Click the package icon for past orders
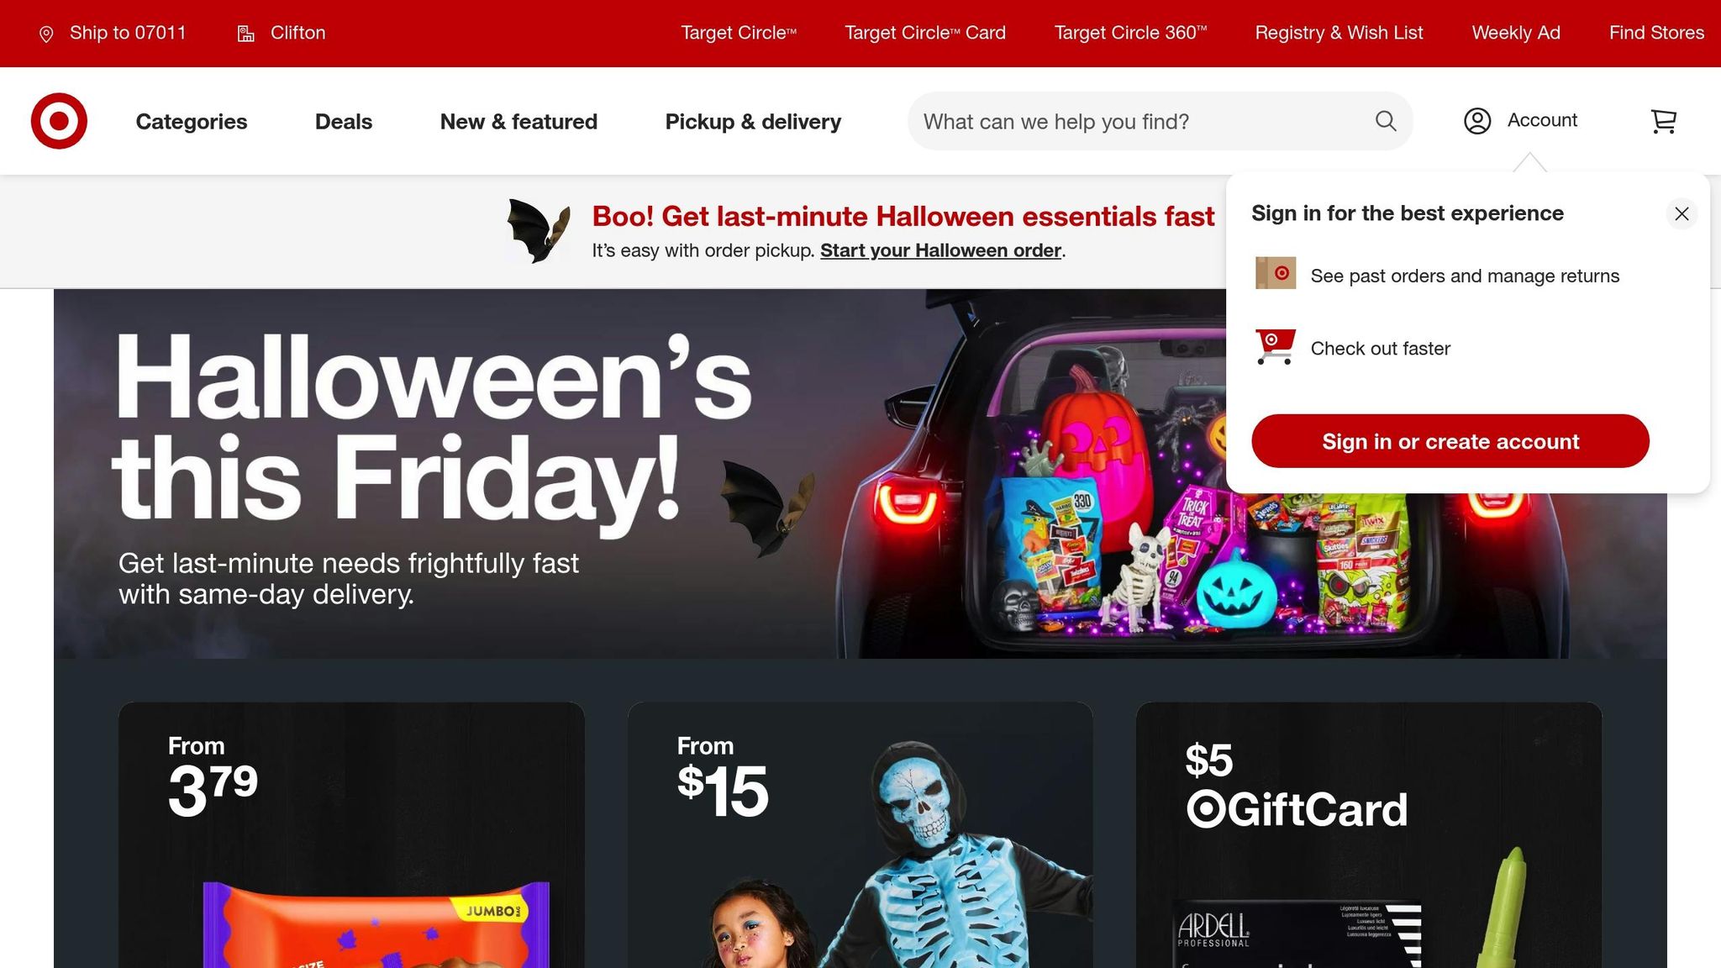 tap(1275, 273)
